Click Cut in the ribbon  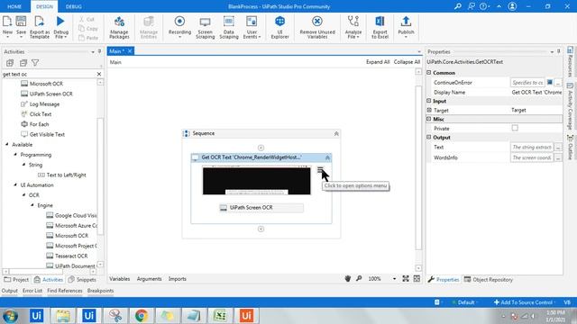point(87,19)
